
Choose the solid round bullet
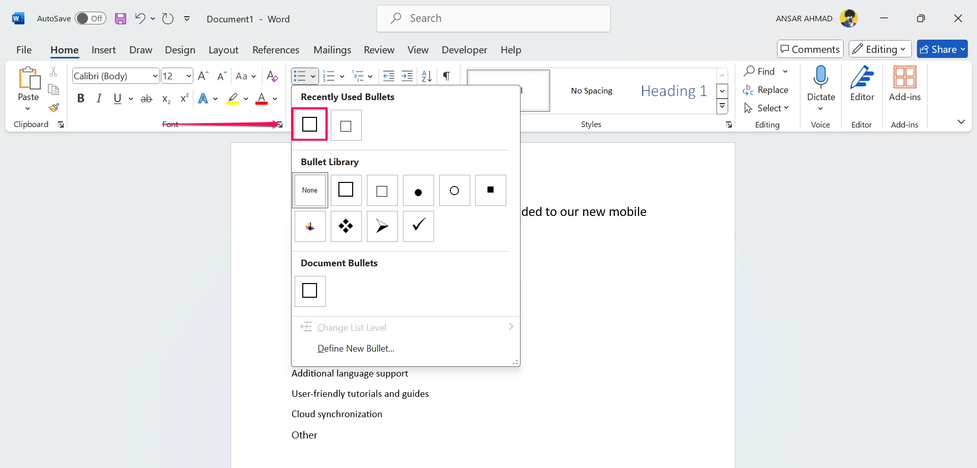418,191
